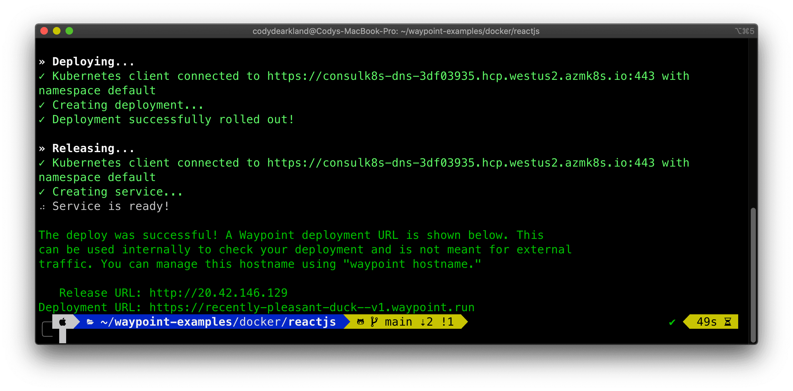Screen dimensions: 793x391
Task: Click the spinner icon before Service is ready
Action: click(43, 207)
